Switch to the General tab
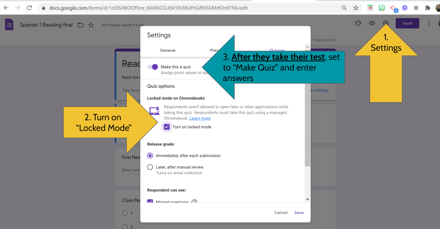The width and height of the screenshot is (440, 229). pos(168,50)
